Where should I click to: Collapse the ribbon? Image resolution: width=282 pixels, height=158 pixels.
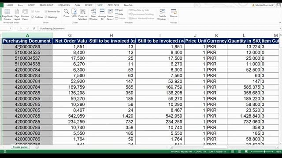[280, 22]
